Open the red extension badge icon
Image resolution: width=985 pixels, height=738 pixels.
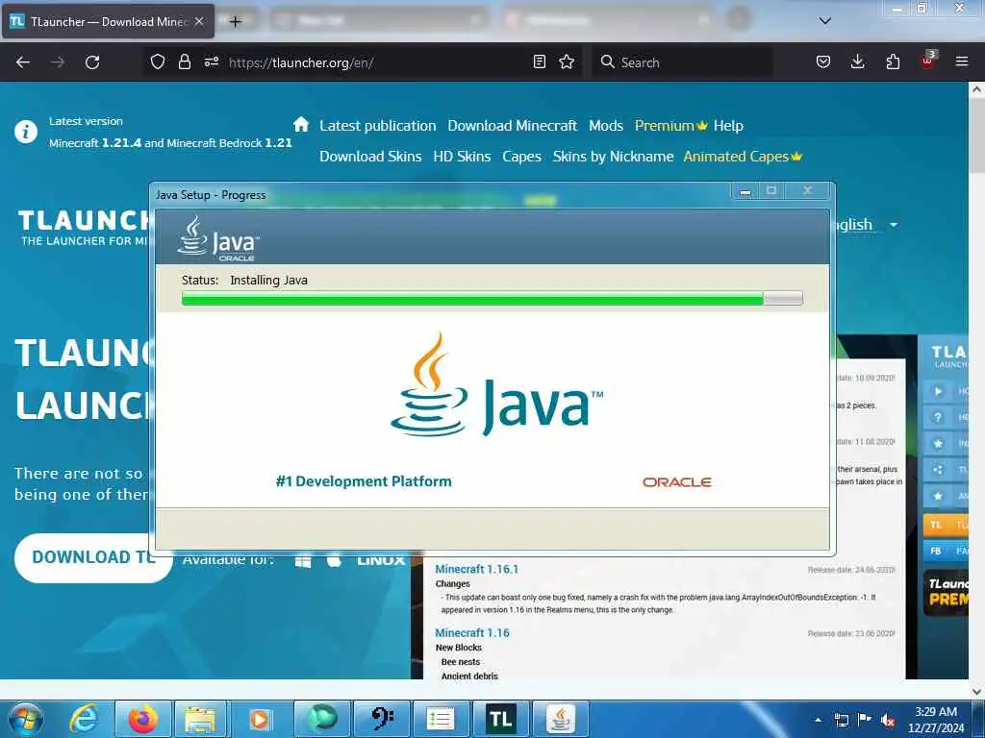[928, 61]
